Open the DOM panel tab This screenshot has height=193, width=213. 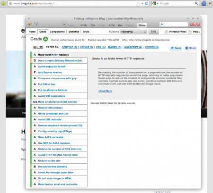click(112, 25)
